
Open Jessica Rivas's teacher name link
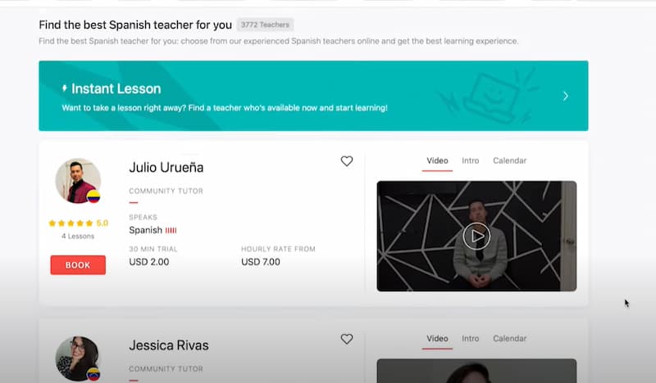[x=169, y=345]
